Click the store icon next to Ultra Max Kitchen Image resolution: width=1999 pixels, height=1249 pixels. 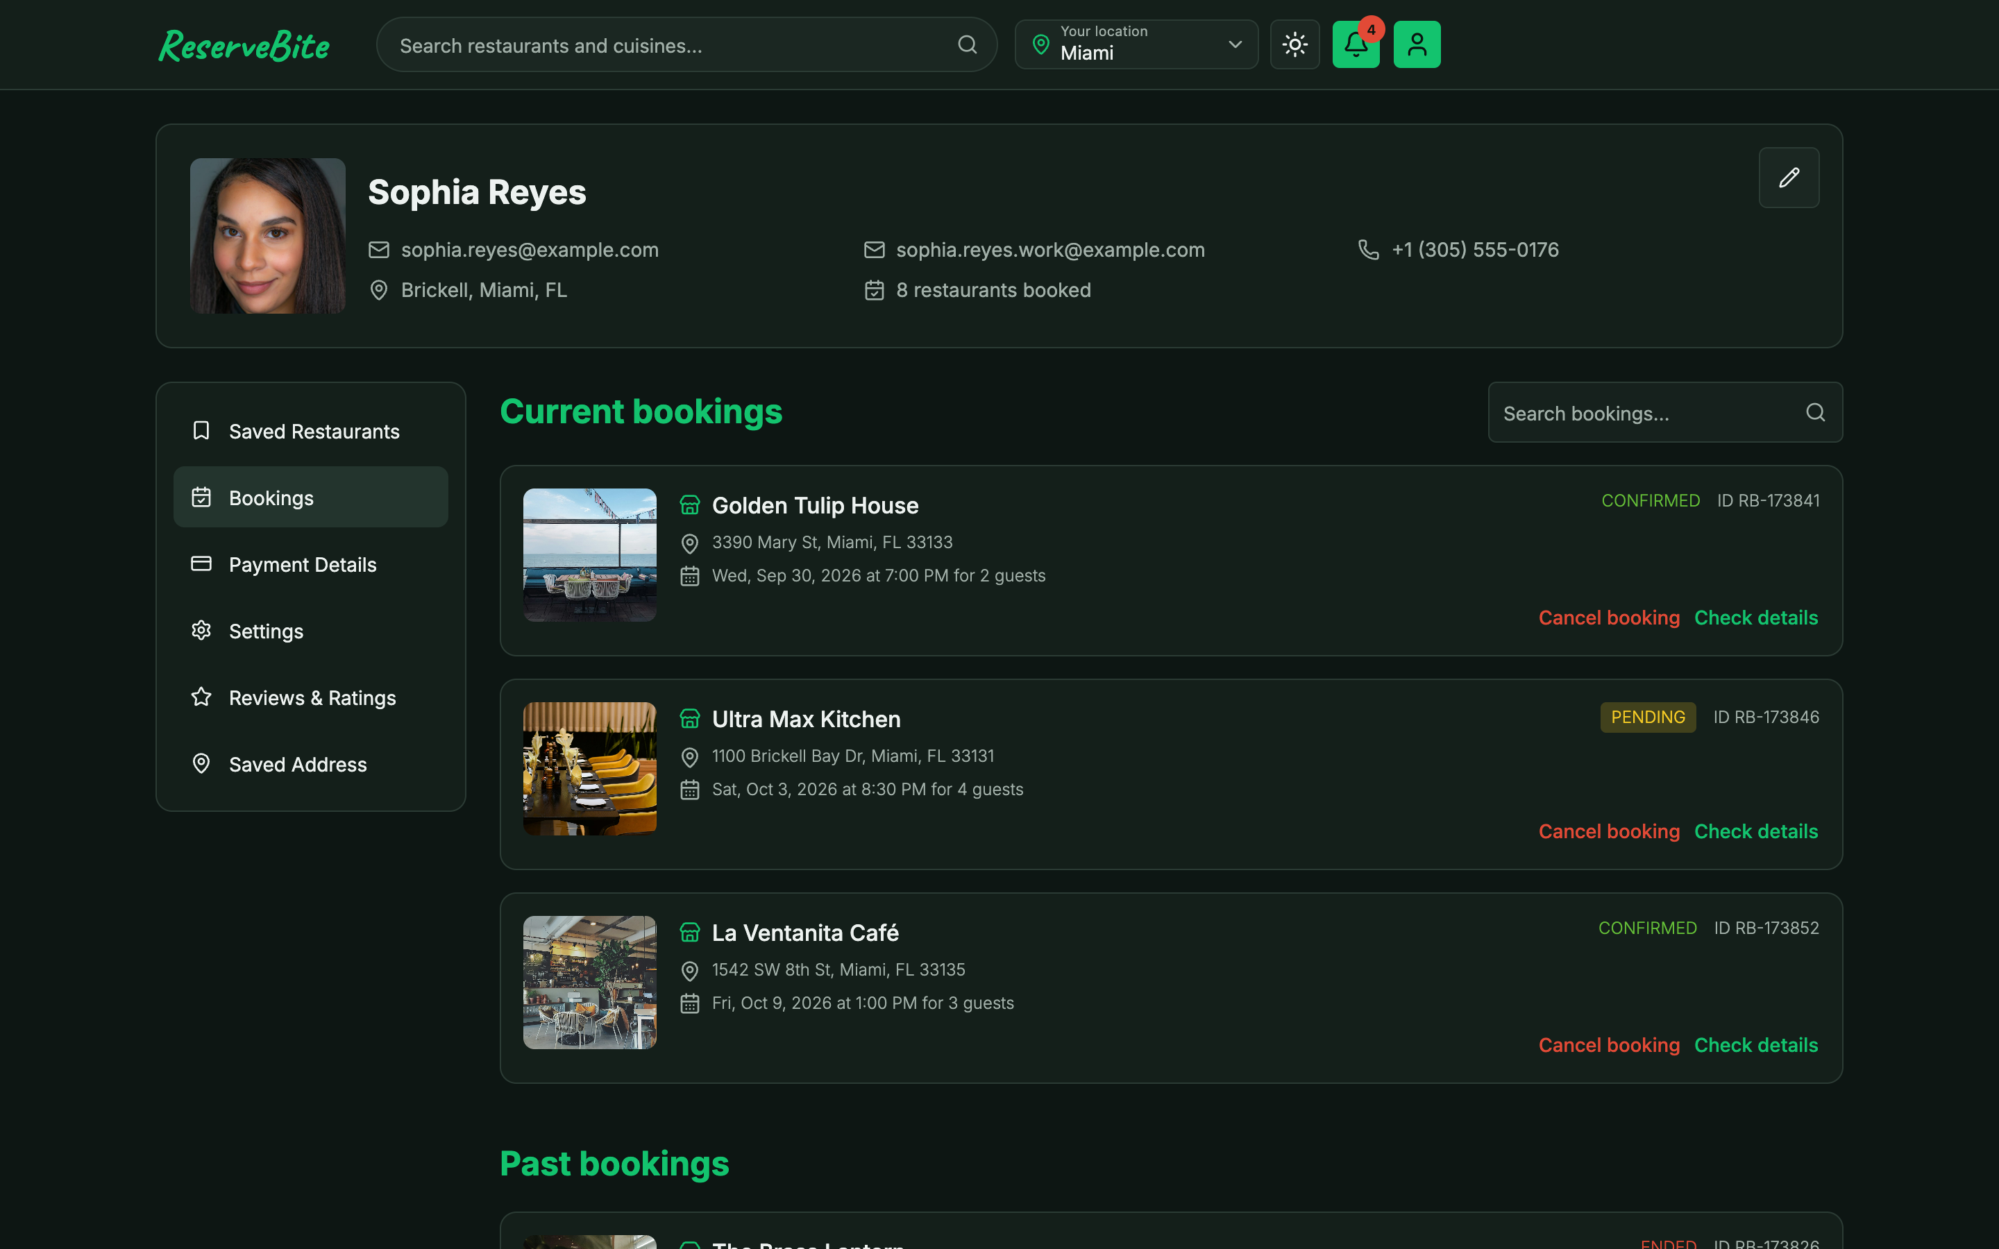[x=690, y=719]
